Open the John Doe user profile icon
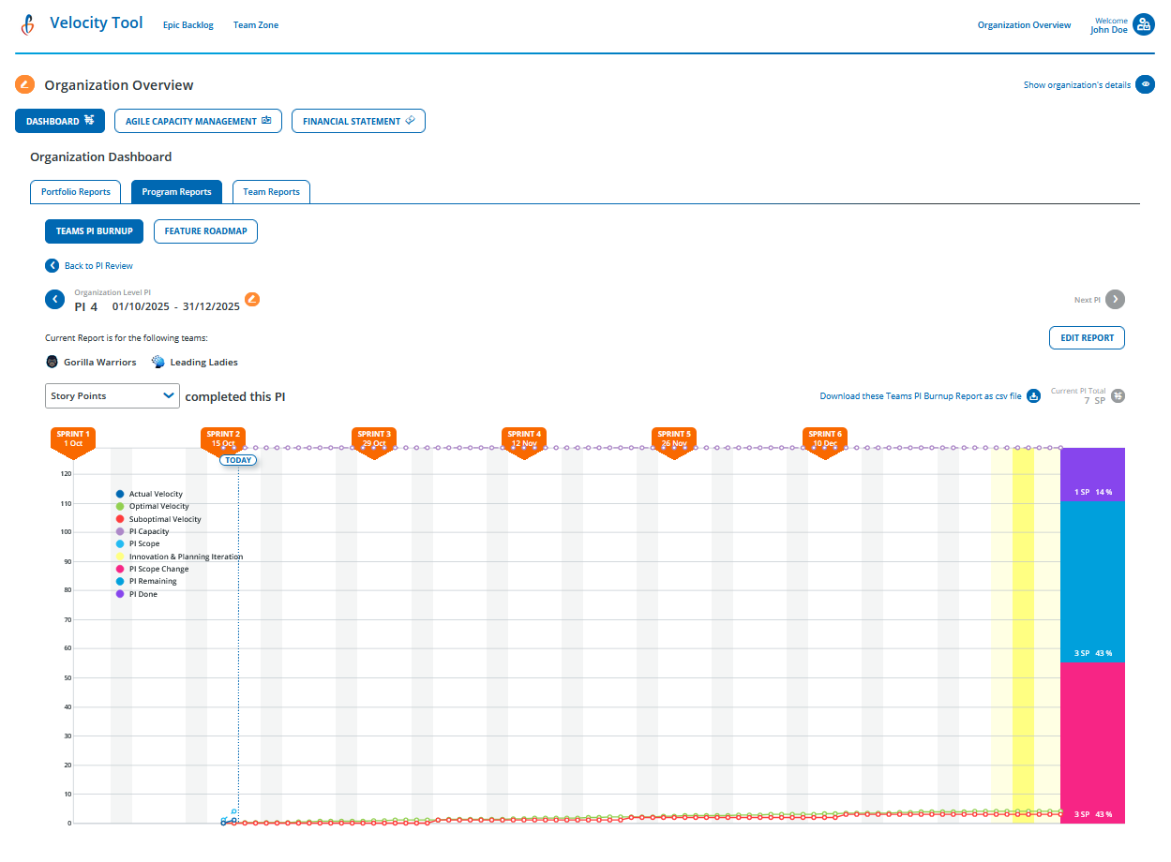Screen dimensions: 1171x862 click(1146, 23)
